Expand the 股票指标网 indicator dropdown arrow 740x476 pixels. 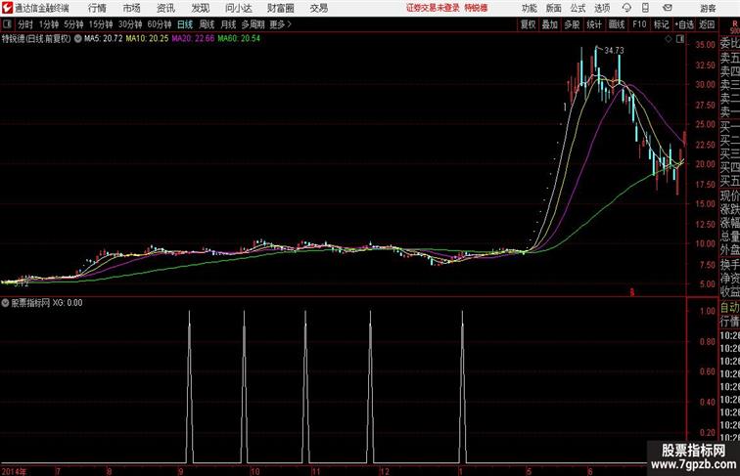pos(5,303)
